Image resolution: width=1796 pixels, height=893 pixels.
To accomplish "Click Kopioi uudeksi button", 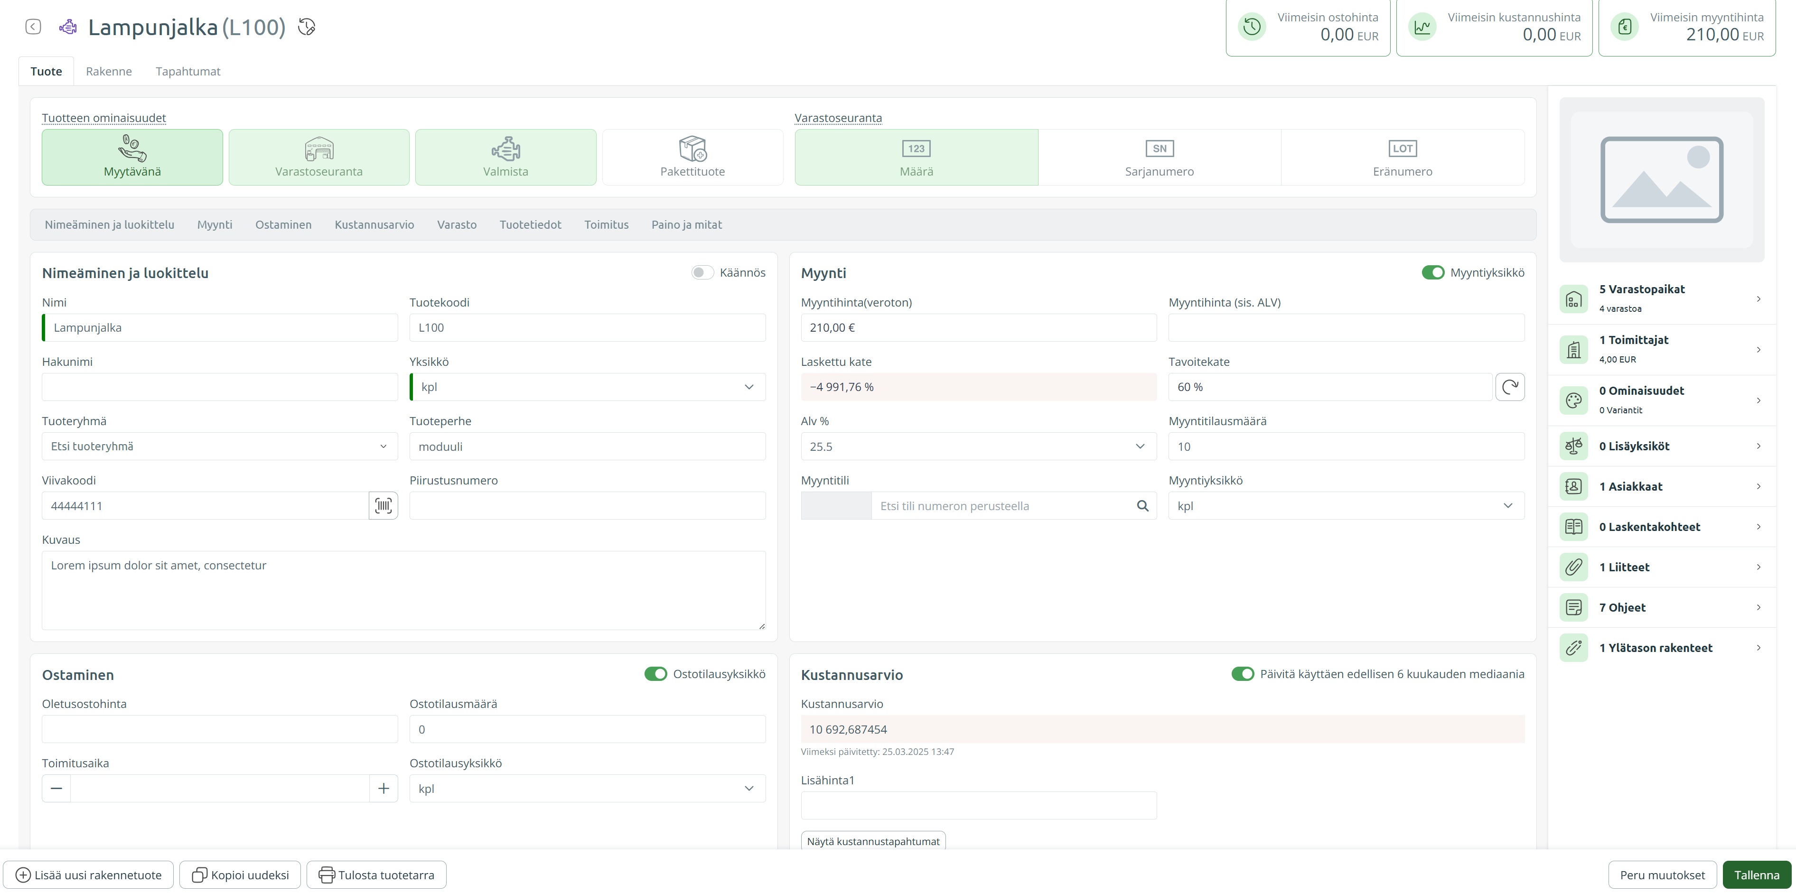I will click(241, 875).
